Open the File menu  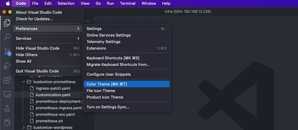point(35,3)
